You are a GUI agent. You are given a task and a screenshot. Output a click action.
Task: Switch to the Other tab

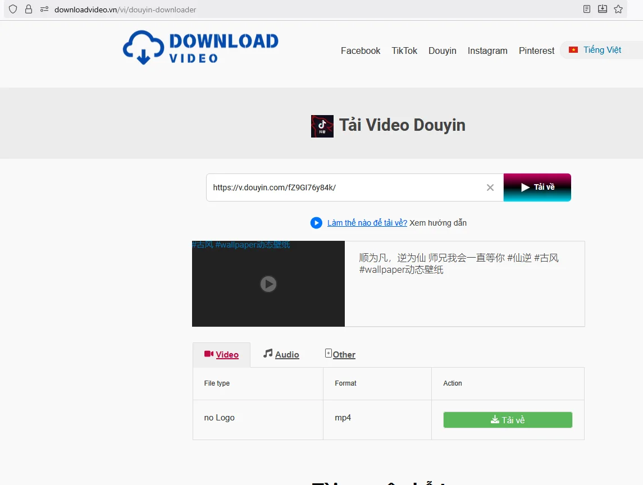click(343, 354)
